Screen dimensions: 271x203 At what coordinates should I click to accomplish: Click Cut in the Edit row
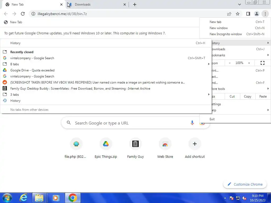click(232, 96)
